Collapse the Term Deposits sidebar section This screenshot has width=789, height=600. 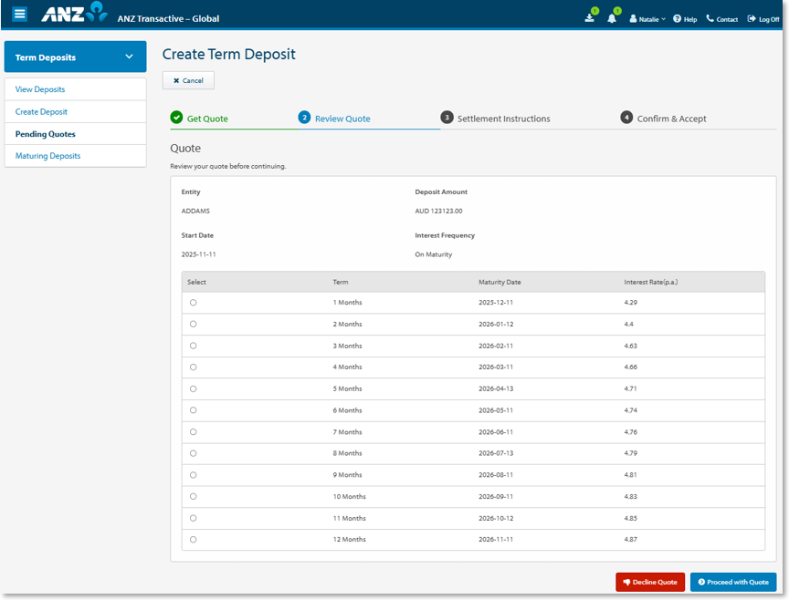tap(129, 57)
